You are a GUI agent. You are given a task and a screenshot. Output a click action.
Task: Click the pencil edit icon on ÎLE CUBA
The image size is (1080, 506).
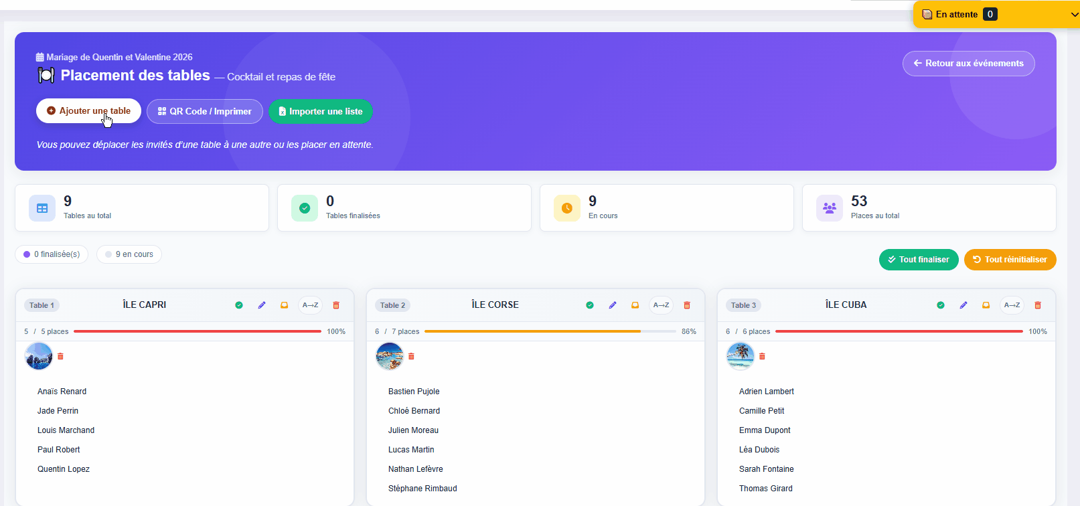(x=963, y=305)
